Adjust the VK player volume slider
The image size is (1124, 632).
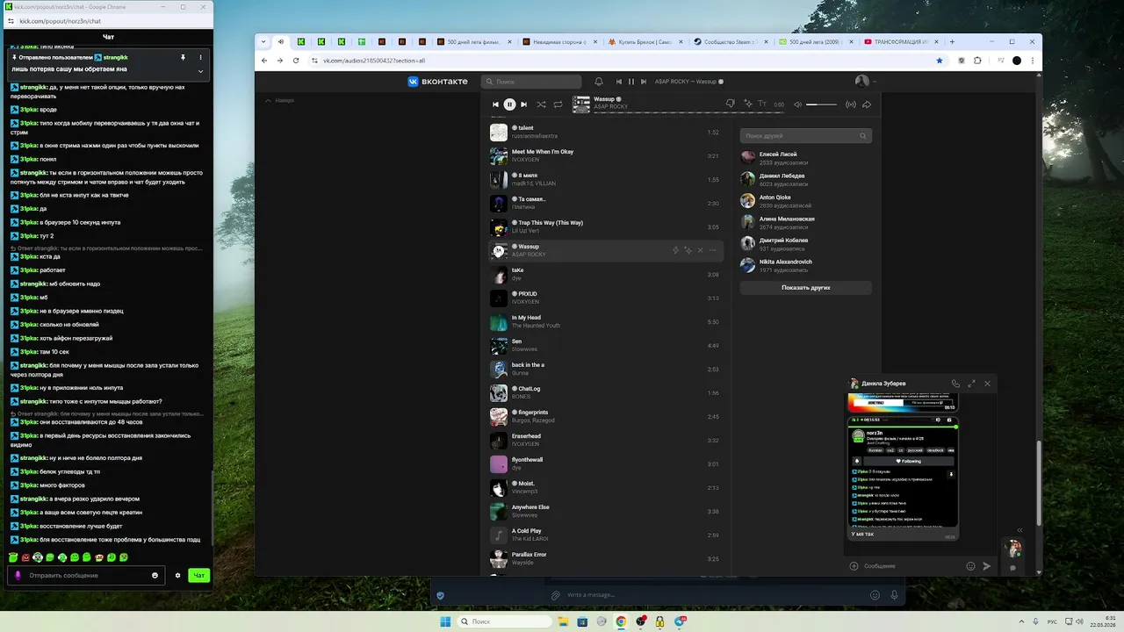(822, 104)
